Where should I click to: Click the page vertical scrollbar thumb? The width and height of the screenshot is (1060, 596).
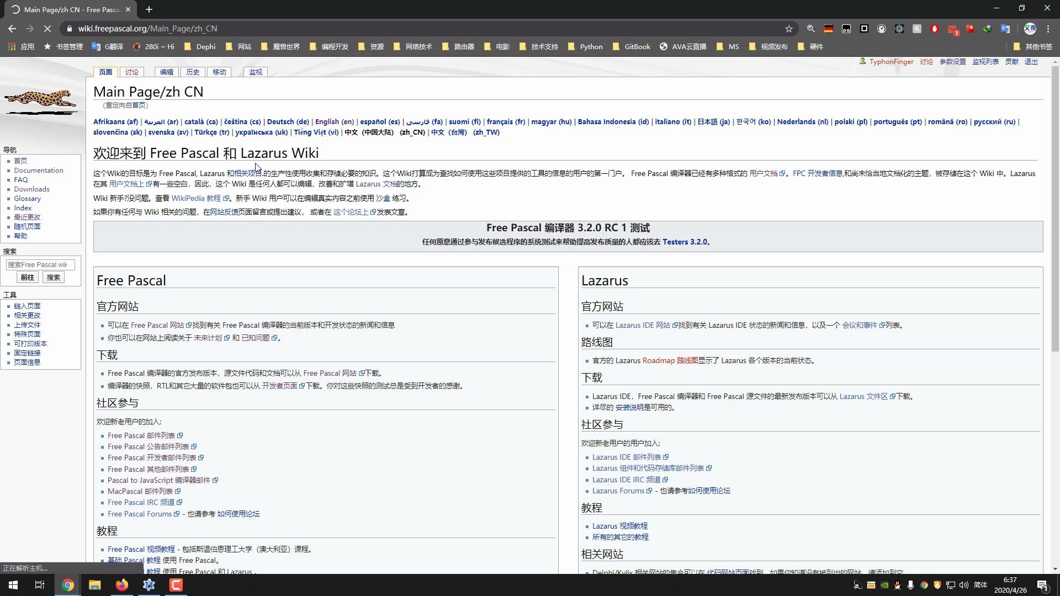tap(1055, 210)
